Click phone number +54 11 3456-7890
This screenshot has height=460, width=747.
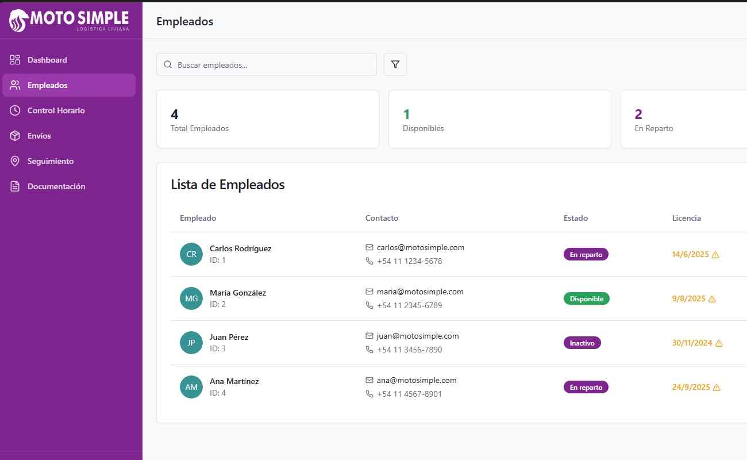click(410, 350)
